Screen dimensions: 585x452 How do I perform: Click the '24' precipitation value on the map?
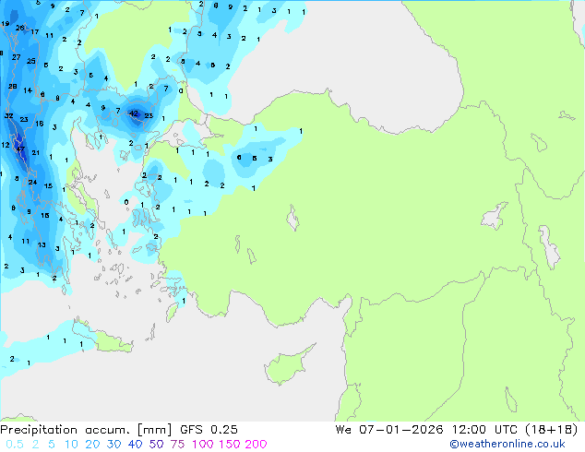(32, 182)
